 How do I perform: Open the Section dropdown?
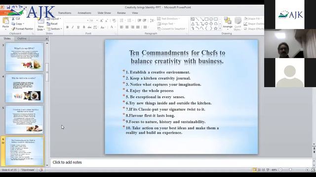54,29
